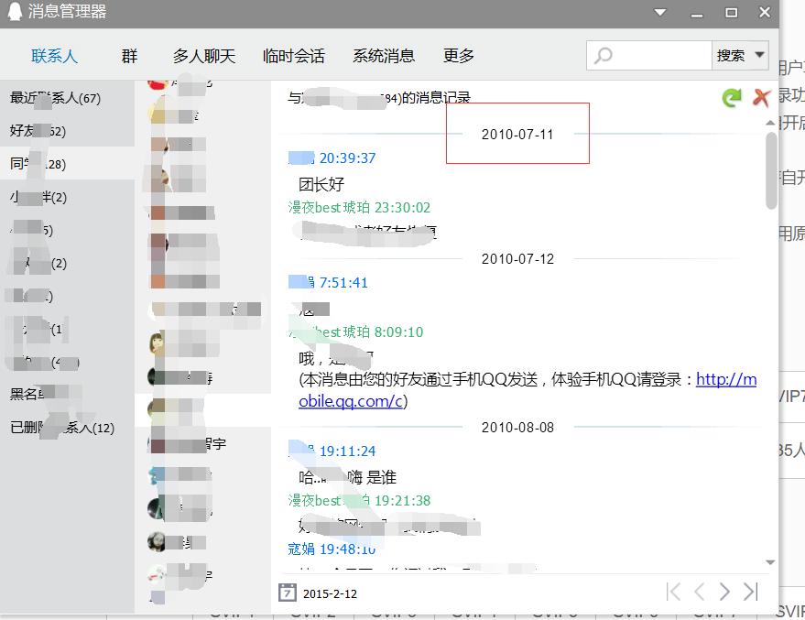Click the red delete message records icon

(x=760, y=97)
